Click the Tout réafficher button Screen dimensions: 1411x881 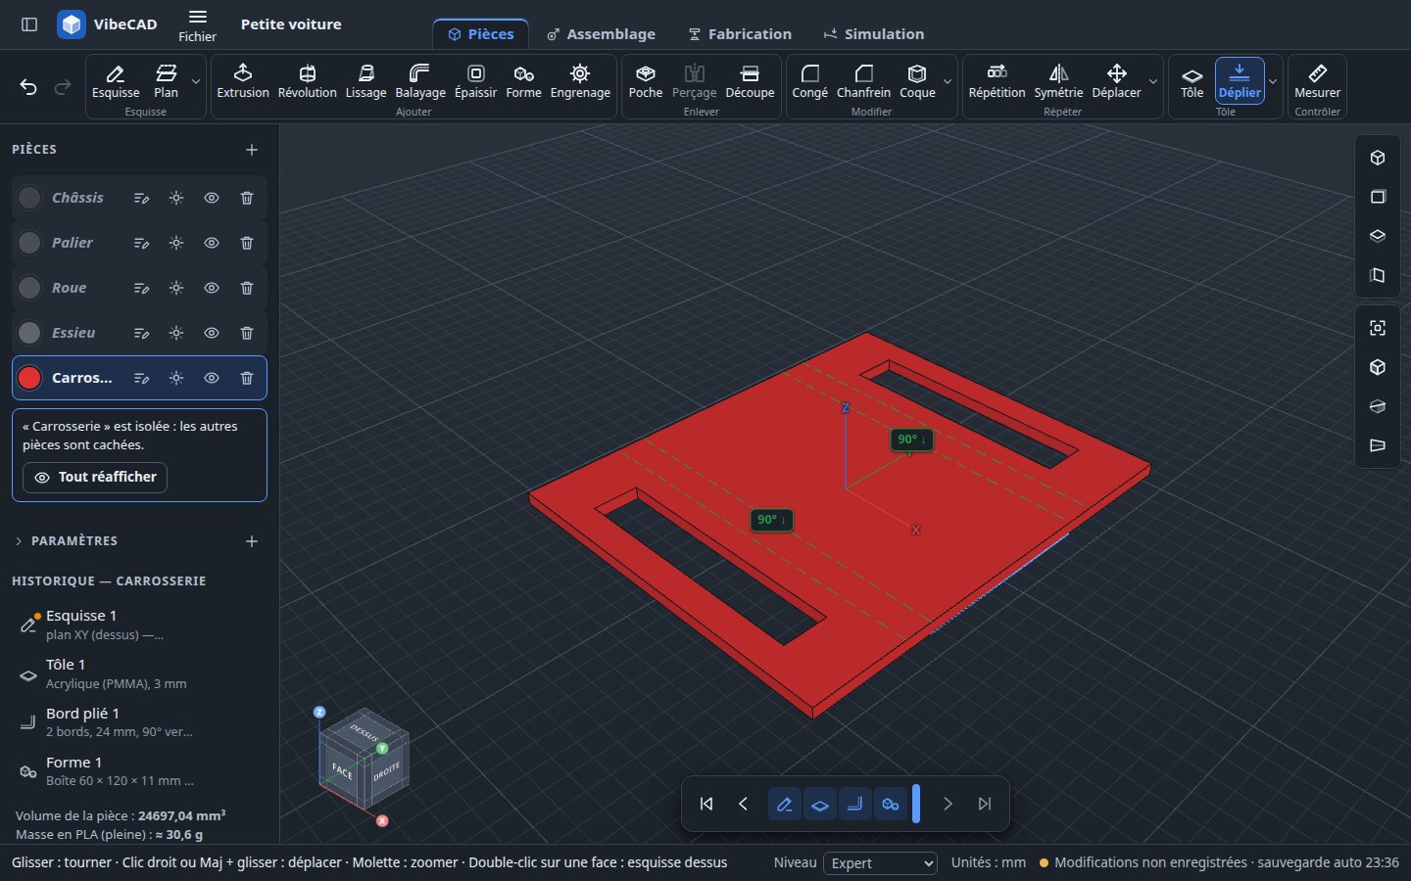95,478
